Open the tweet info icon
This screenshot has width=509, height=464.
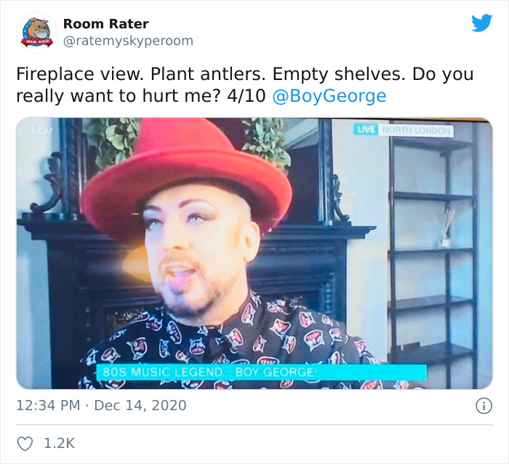pos(484,406)
